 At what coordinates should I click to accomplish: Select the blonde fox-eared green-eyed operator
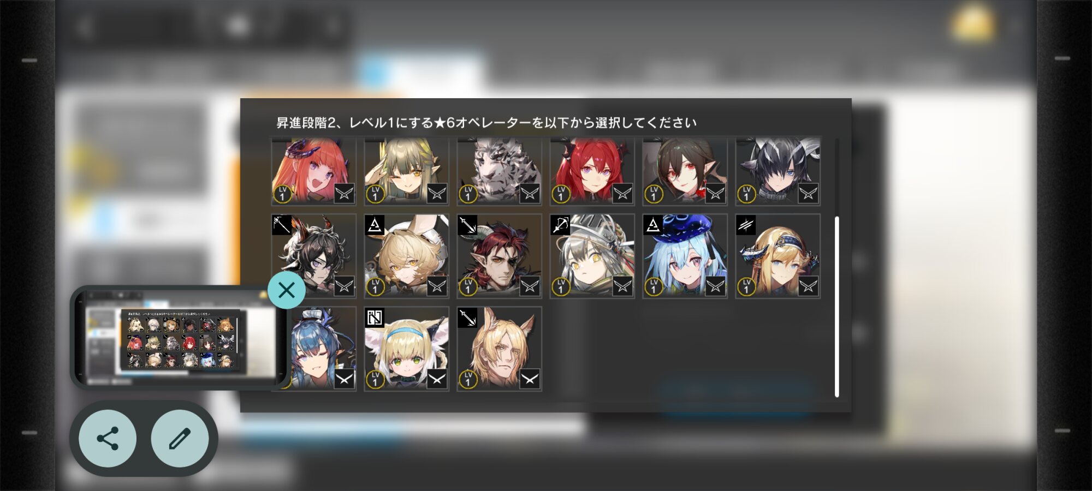(407, 349)
